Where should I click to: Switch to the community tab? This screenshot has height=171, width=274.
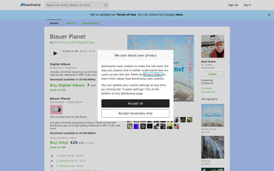tap(91, 23)
